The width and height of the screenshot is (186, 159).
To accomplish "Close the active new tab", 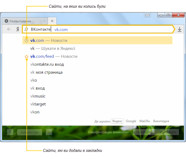I will click(x=52, y=21).
